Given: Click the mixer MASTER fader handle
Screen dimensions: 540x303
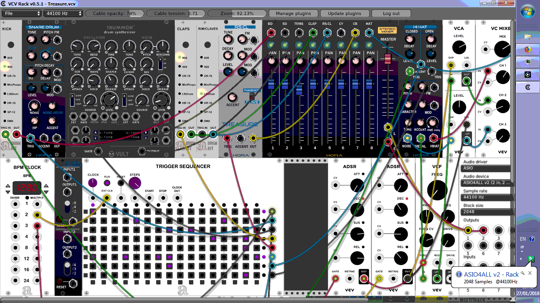Looking at the screenshot, I should point(387,59).
